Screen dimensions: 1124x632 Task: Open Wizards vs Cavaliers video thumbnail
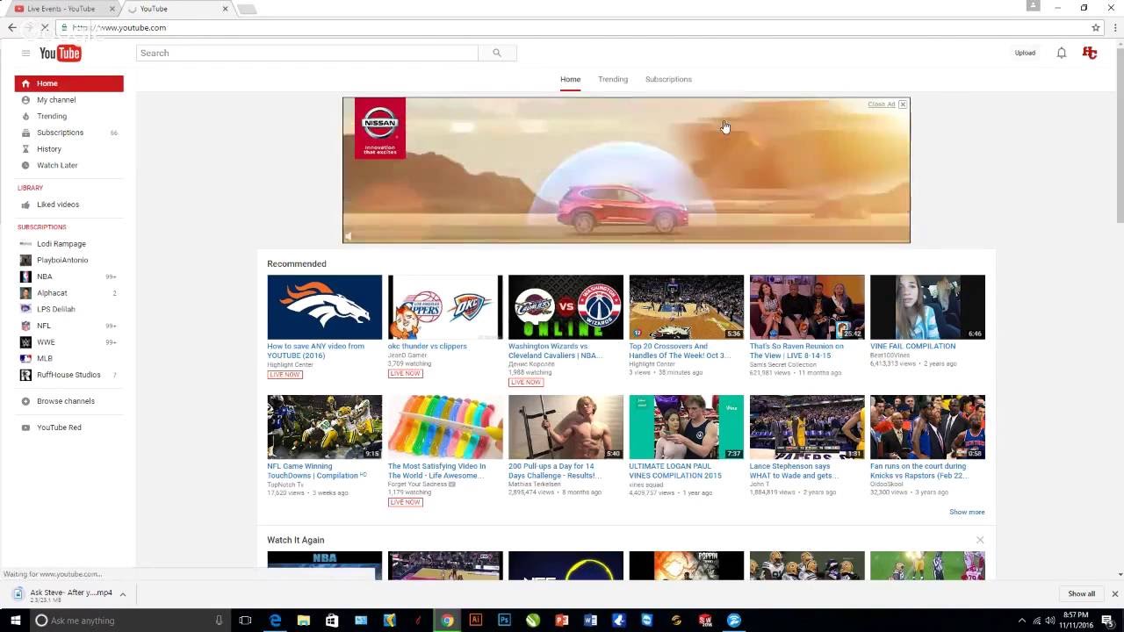click(566, 307)
